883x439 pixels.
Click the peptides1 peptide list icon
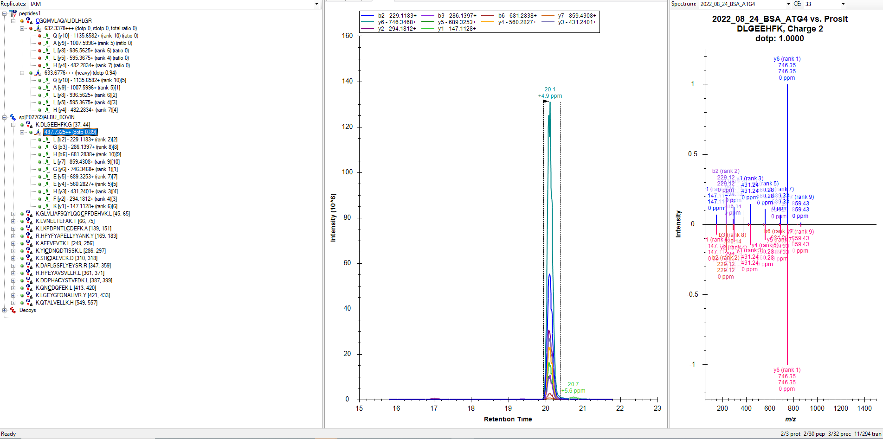click(x=13, y=13)
